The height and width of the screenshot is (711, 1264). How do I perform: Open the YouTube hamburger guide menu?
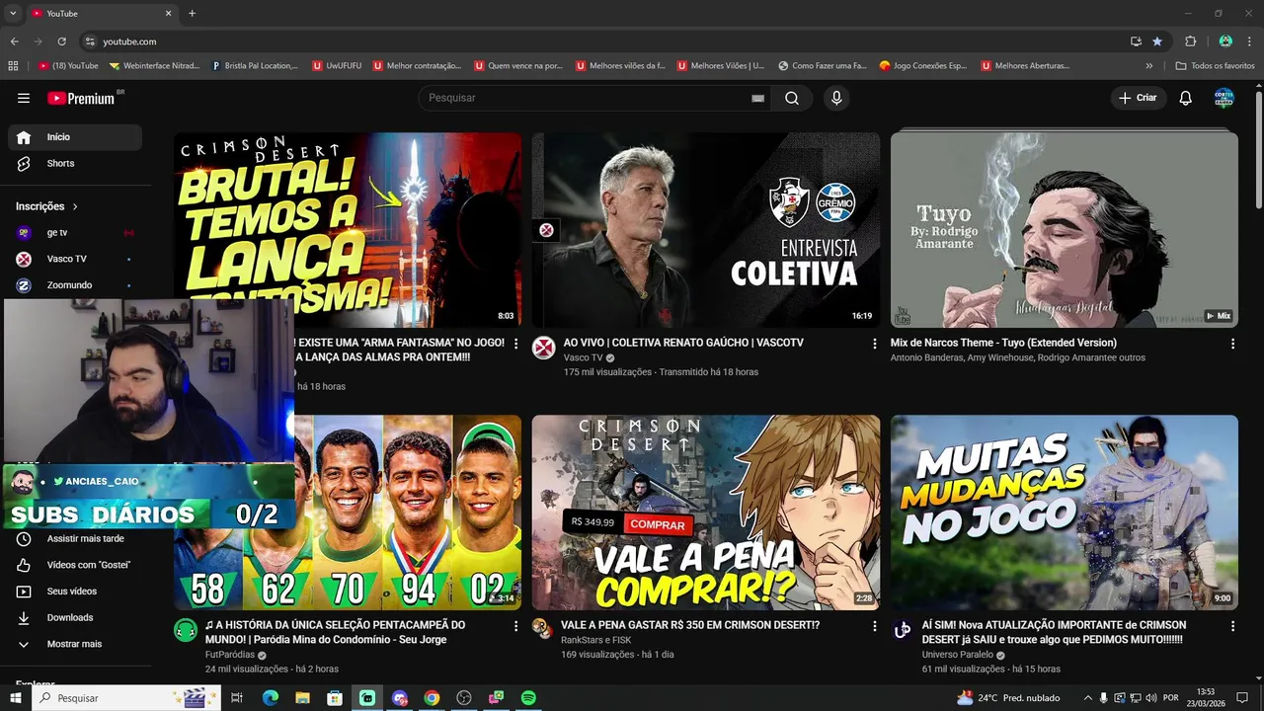pyautogui.click(x=24, y=98)
